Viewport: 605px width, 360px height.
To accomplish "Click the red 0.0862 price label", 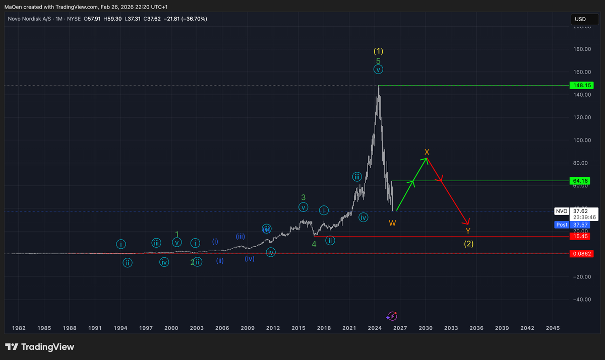I will click(579, 254).
